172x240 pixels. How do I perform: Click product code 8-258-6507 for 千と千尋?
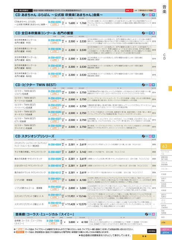click(54, 152)
